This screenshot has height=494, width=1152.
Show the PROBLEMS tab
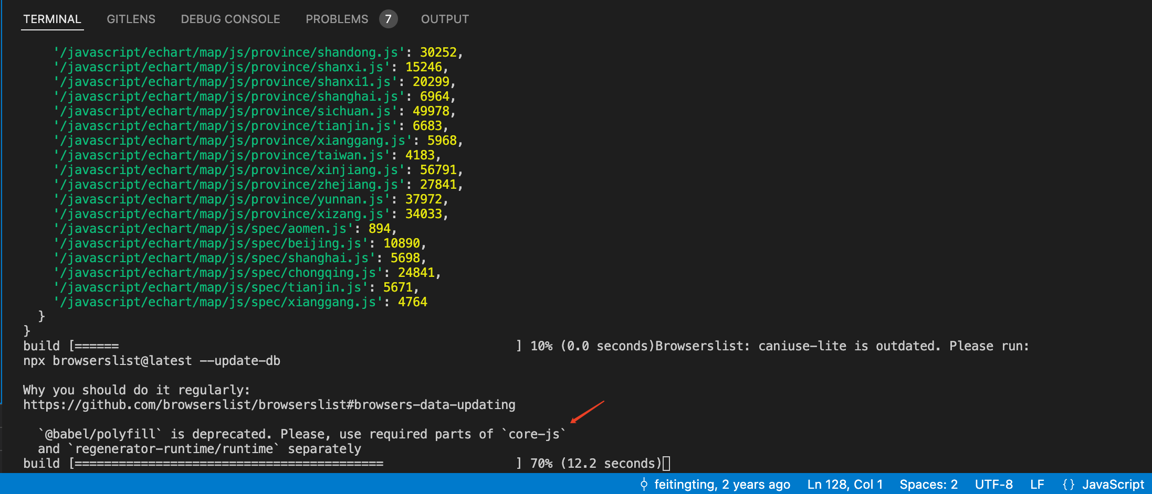click(x=337, y=19)
